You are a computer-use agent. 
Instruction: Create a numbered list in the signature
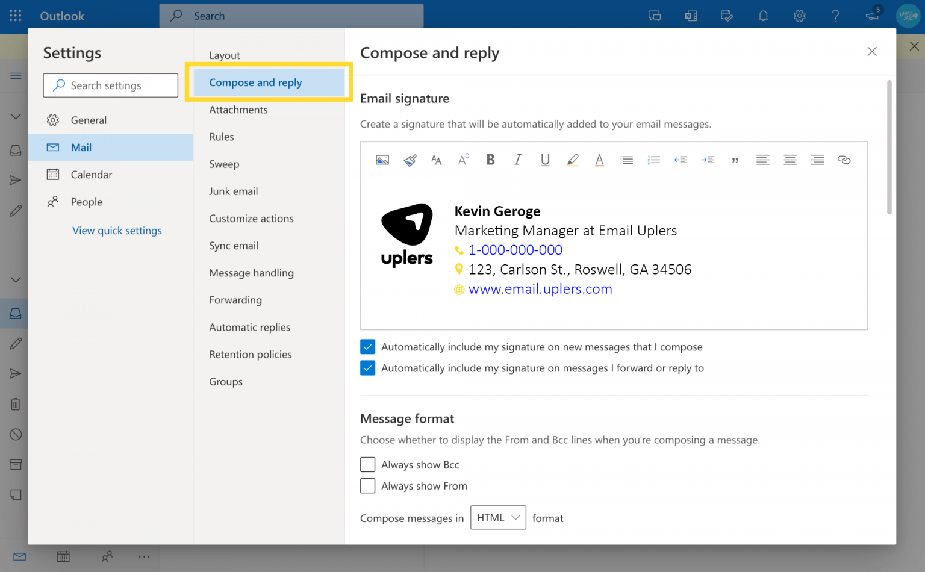click(653, 160)
